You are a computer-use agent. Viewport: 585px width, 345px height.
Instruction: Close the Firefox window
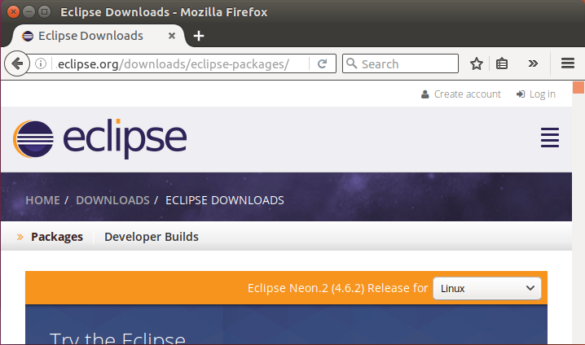[x=13, y=12]
